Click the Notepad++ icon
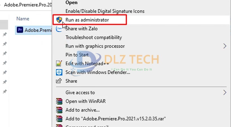This screenshot has height=127, width=231. tap(59, 63)
